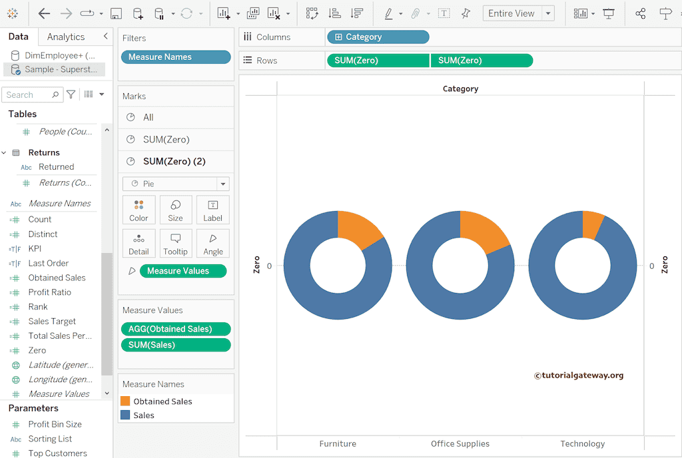Toggle mark labels T icon
Viewport: 682px width, 458px height.
coord(444,13)
